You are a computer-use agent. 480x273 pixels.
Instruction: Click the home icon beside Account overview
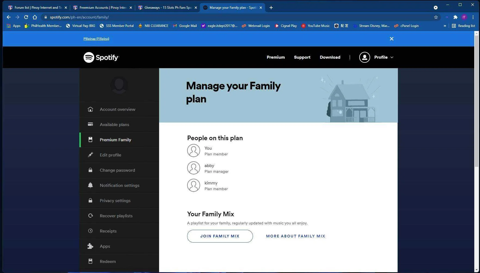90,109
